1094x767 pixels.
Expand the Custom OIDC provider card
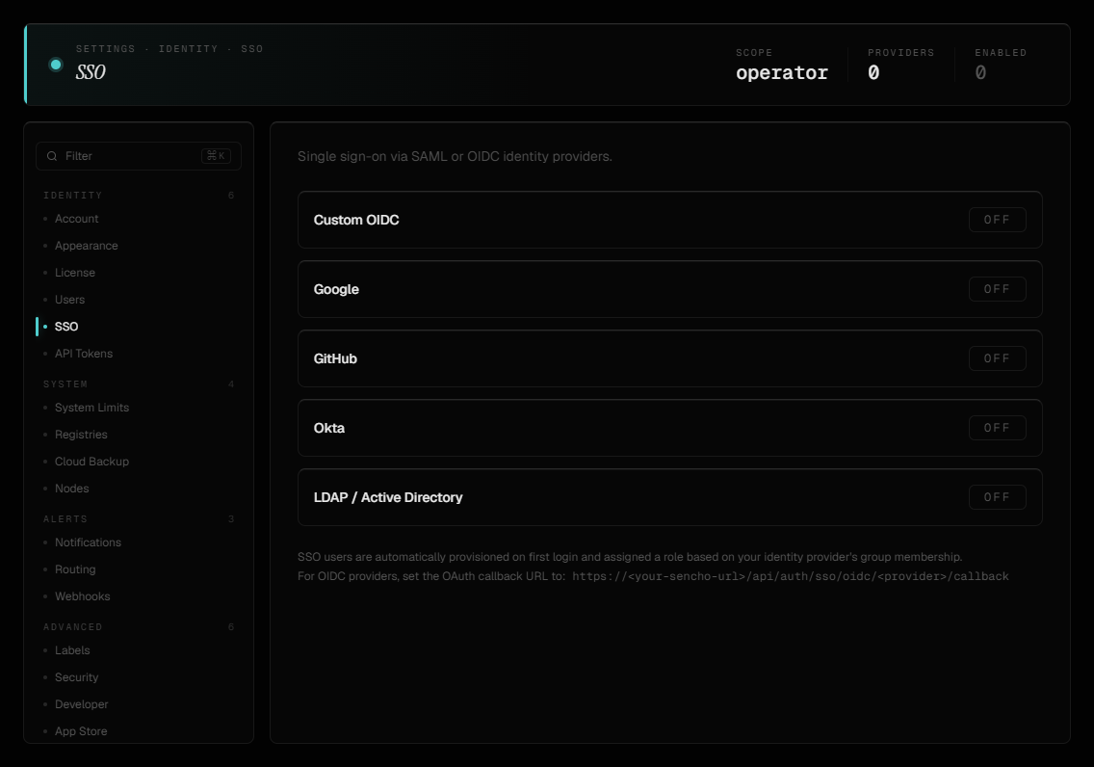click(x=670, y=220)
